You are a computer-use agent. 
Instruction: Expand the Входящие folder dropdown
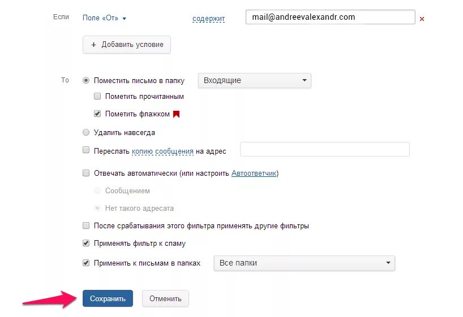pyautogui.click(x=255, y=80)
